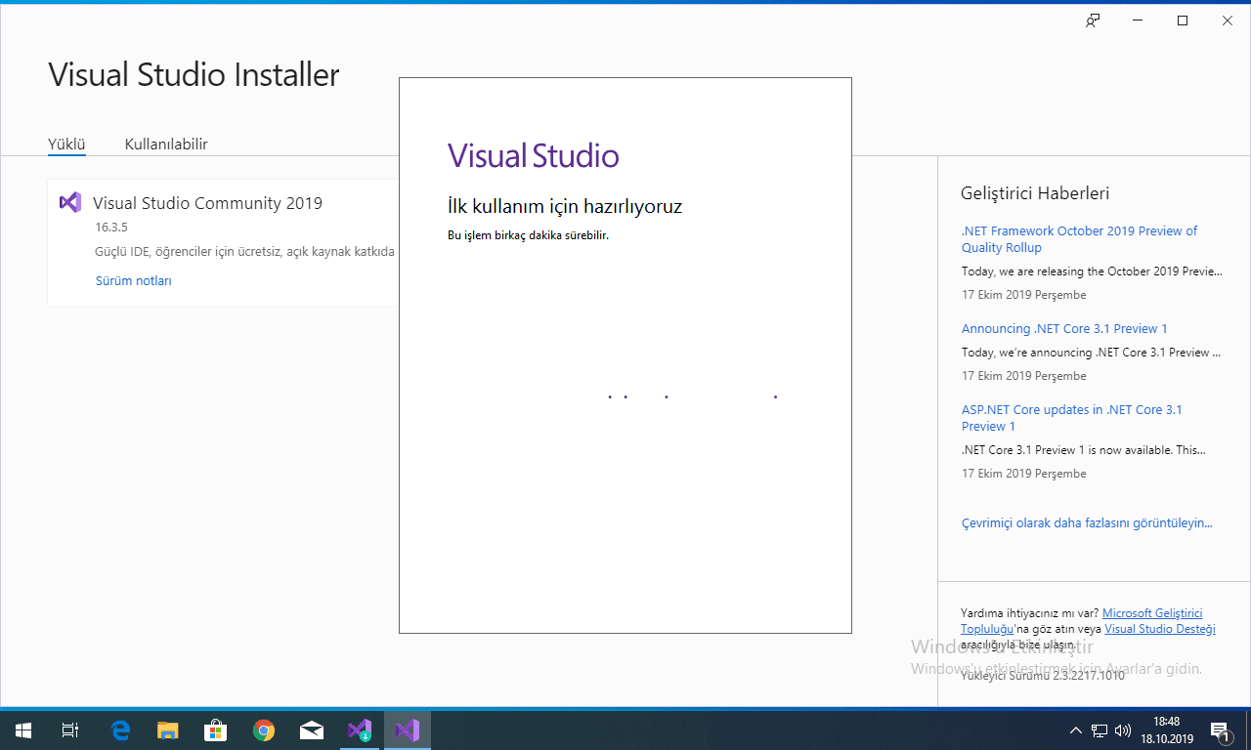
Task: Click the İlk kullanım için hazırlıyoruz message
Action: [565, 206]
